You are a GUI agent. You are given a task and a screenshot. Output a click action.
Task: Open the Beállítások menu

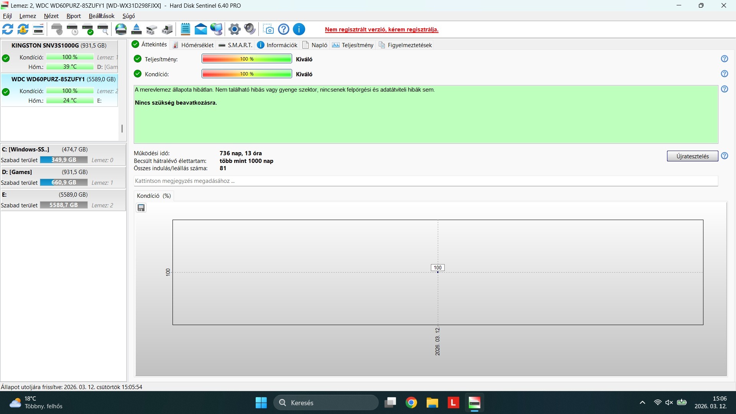(102, 16)
